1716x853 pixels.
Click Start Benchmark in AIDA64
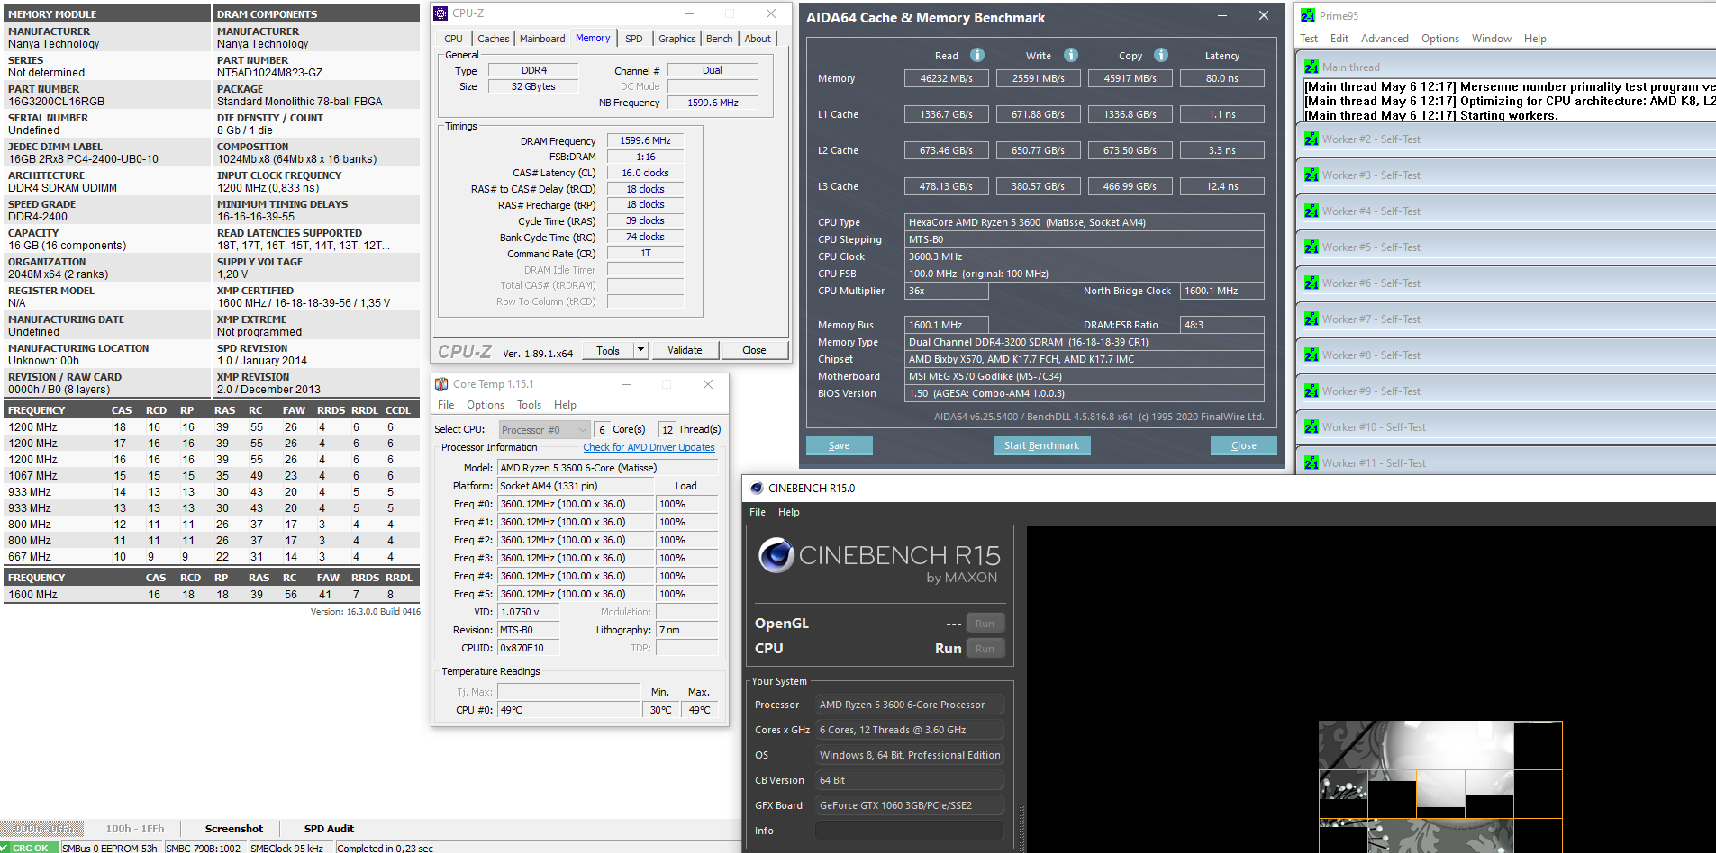[x=1041, y=445]
